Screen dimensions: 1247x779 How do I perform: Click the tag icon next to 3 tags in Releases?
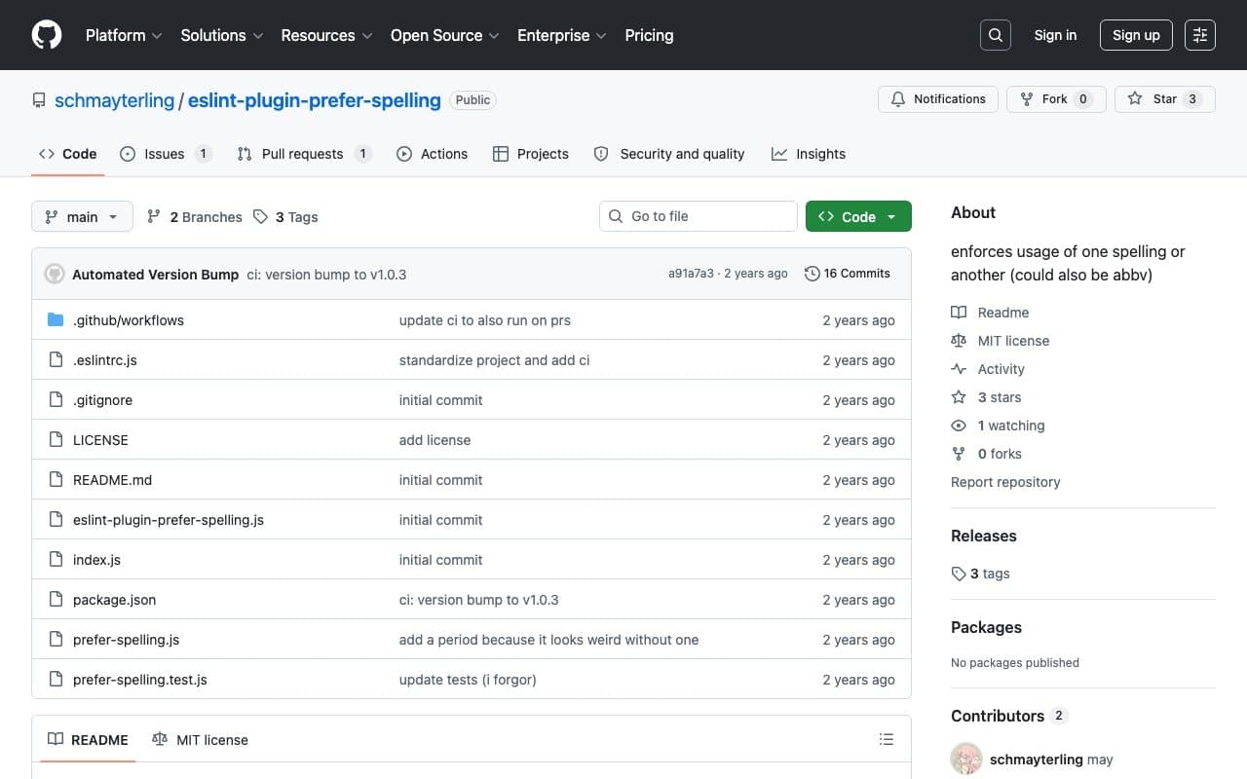pyautogui.click(x=959, y=574)
